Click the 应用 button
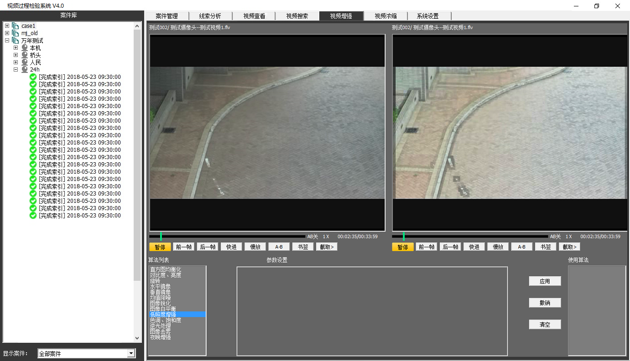Image resolution: width=630 pixels, height=361 pixels. 545,281
